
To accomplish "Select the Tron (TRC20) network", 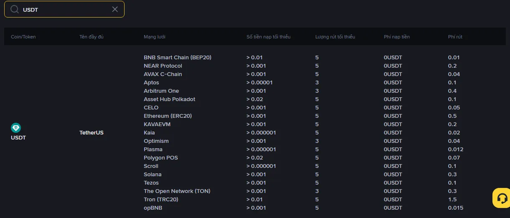I will point(161,199).
